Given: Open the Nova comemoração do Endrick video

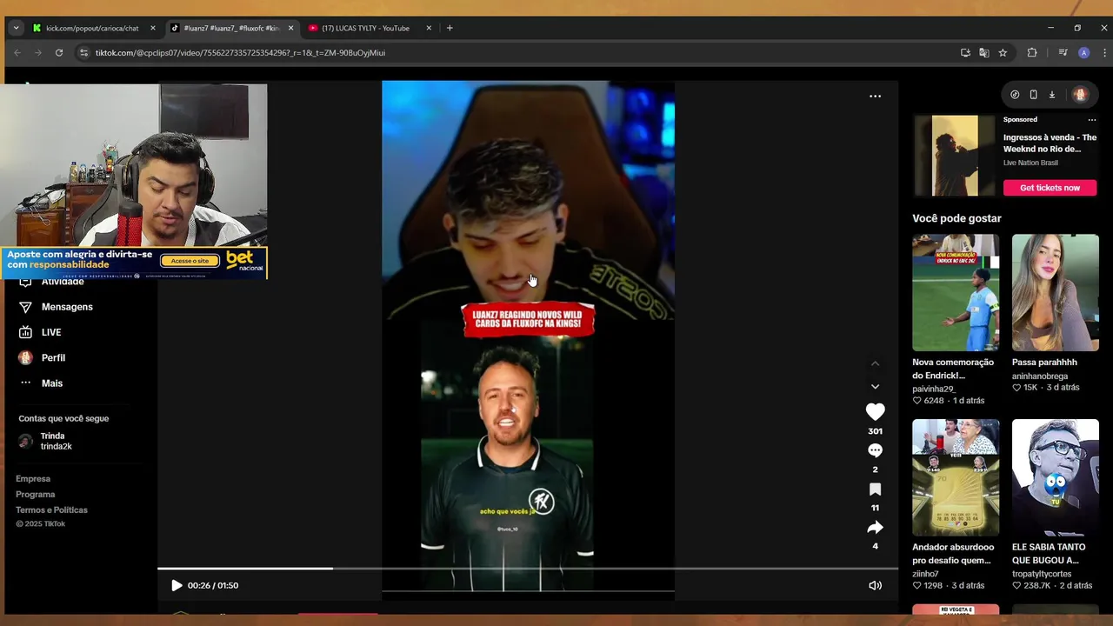Looking at the screenshot, I should [x=955, y=292].
